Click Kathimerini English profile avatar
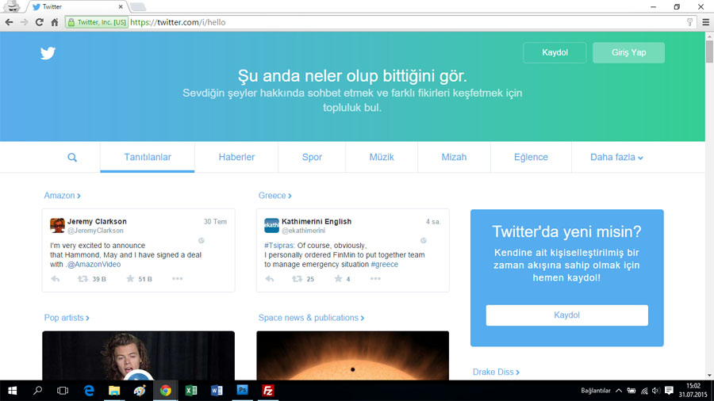Screen dimensions: 714x401 click(271, 226)
